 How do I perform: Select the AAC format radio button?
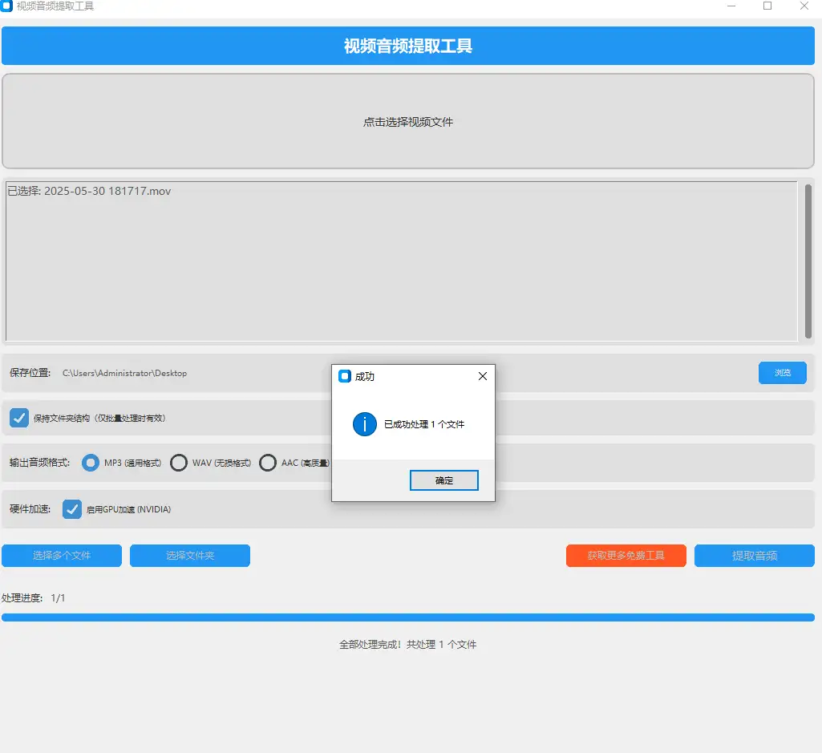(x=268, y=463)
